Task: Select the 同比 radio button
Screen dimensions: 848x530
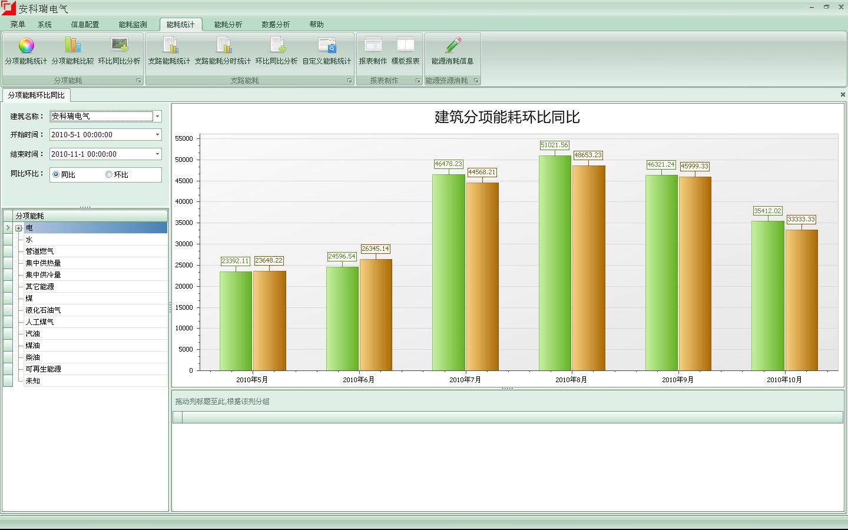Action: click(56, 174)
